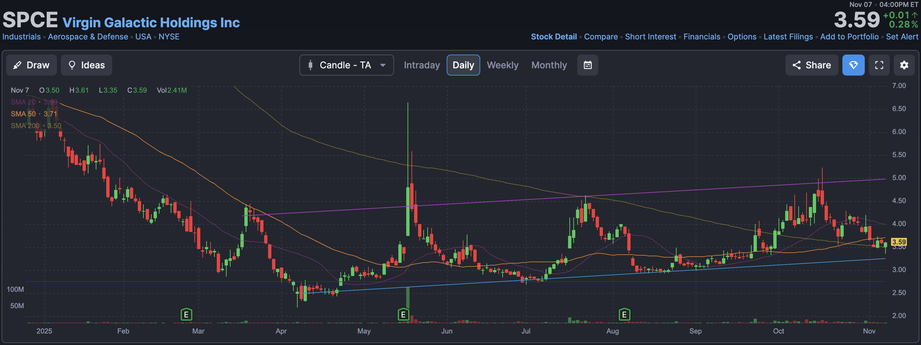Viewport: 921px width, 345px height.
Task: Click the yellow 3.59 current price tag
Action: [899, 242]
